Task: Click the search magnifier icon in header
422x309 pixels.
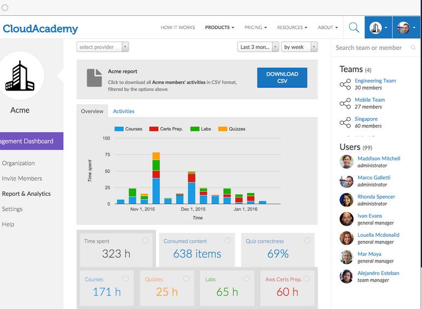Action: coord(354,27)
